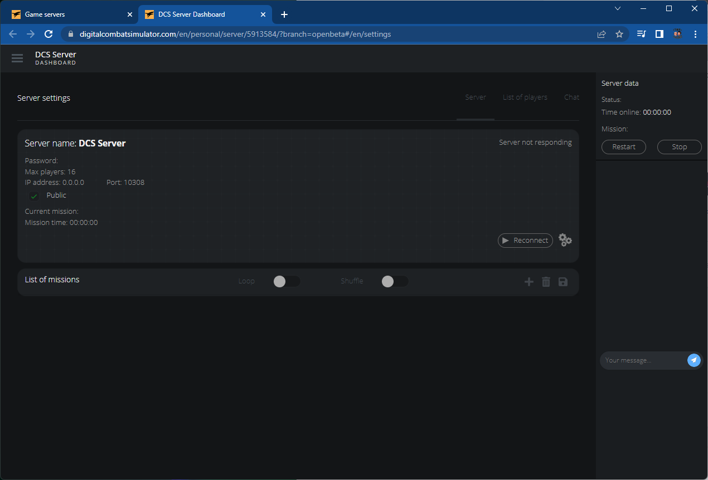Open browser side panel icon
Screen dimensions: 708x480
[x=659, y=34]
